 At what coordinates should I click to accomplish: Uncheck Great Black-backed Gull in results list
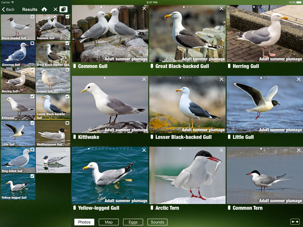tap(67, 43)
